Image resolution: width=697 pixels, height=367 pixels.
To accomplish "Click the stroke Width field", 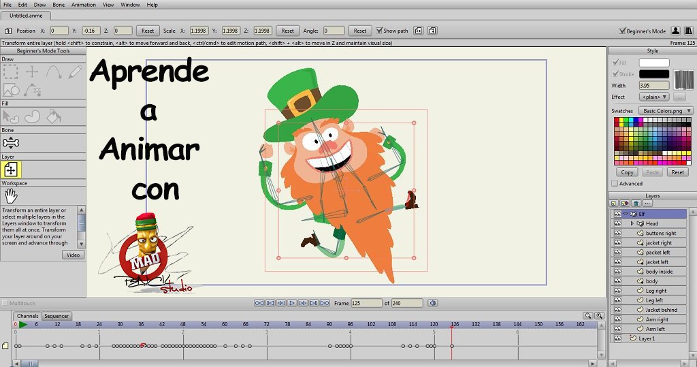I will pyautogui.click(x=654, y=85).
